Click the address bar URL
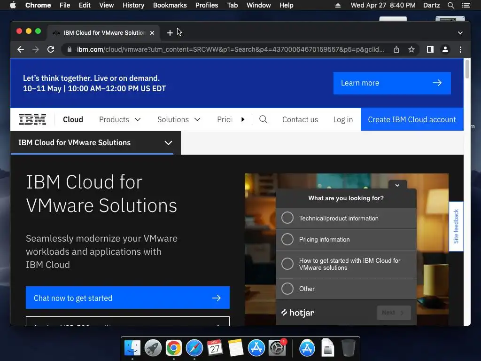 point(230,49)
